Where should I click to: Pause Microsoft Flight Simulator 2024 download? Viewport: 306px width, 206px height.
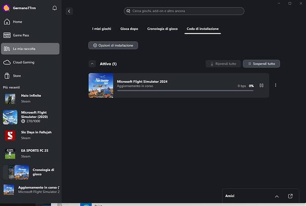click(262, 86)
